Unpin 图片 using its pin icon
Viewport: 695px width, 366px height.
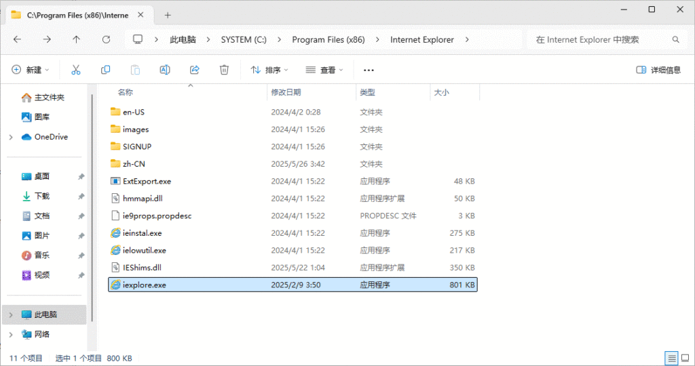[81, 236]
